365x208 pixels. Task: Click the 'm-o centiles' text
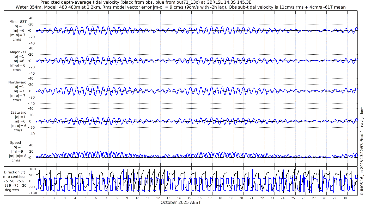pos(15,177)
